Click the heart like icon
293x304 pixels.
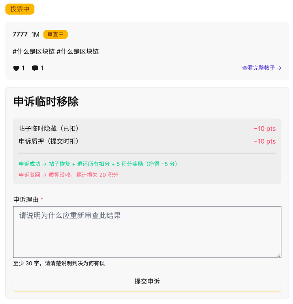click(x=16, y=68)
